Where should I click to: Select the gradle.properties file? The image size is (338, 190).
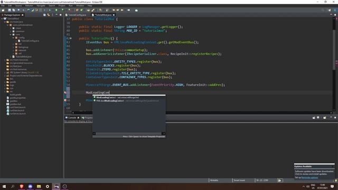pyautogui.click(x=17, y=98)
